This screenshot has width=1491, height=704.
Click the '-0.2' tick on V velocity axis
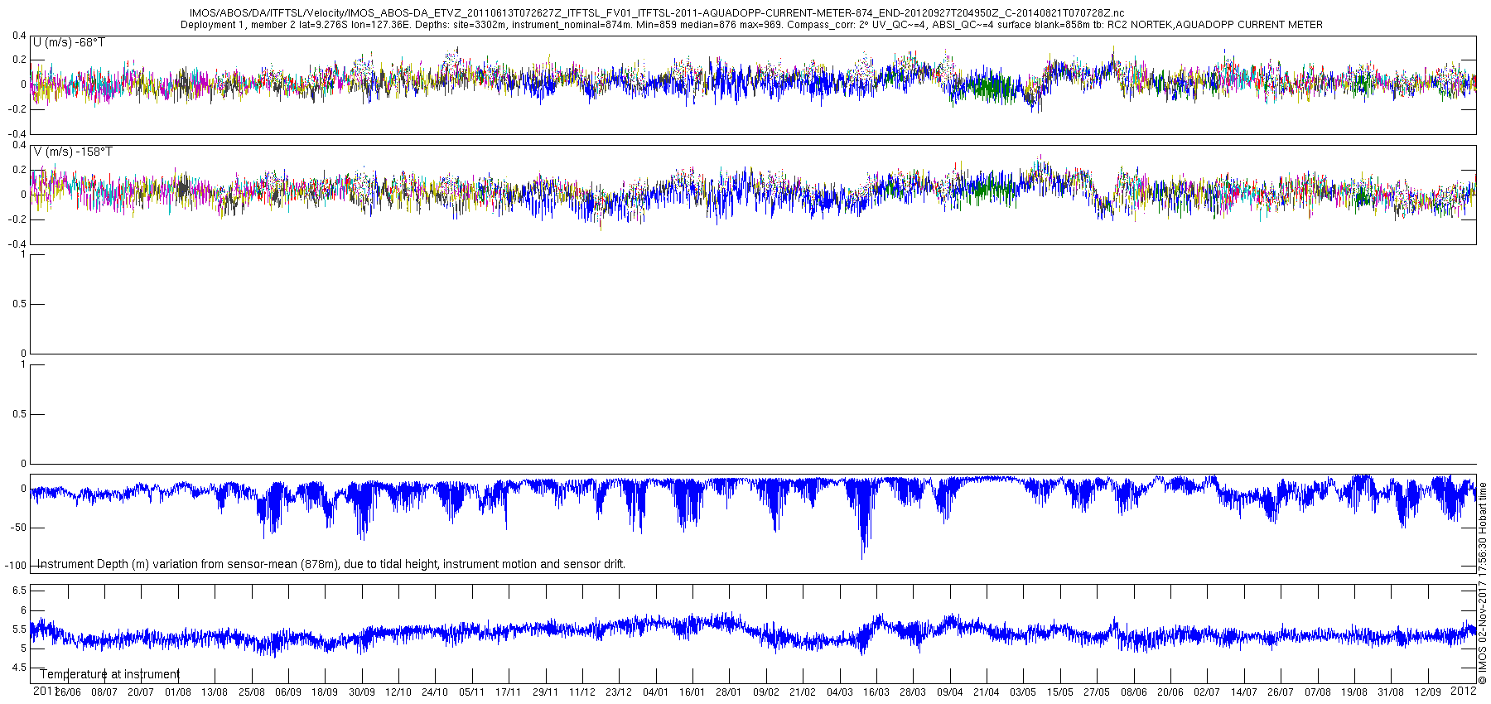point(17,219)
